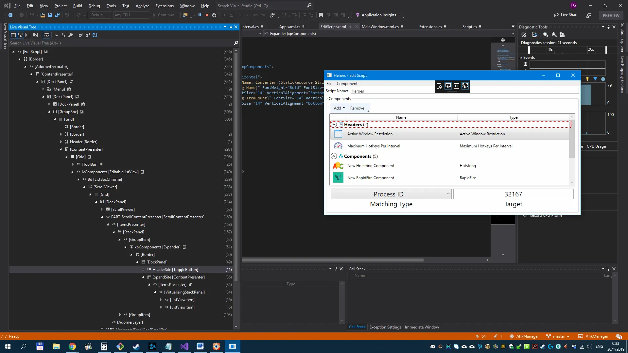
Task: Click the Remove button in Components toolbar
Action: [x=357, y=108]
